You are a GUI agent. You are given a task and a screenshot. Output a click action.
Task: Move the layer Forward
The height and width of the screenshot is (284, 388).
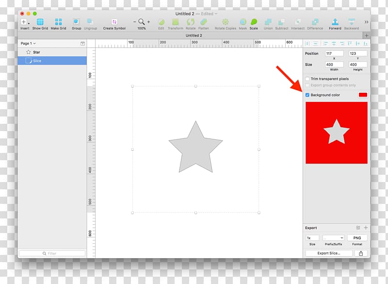point(335,22)
